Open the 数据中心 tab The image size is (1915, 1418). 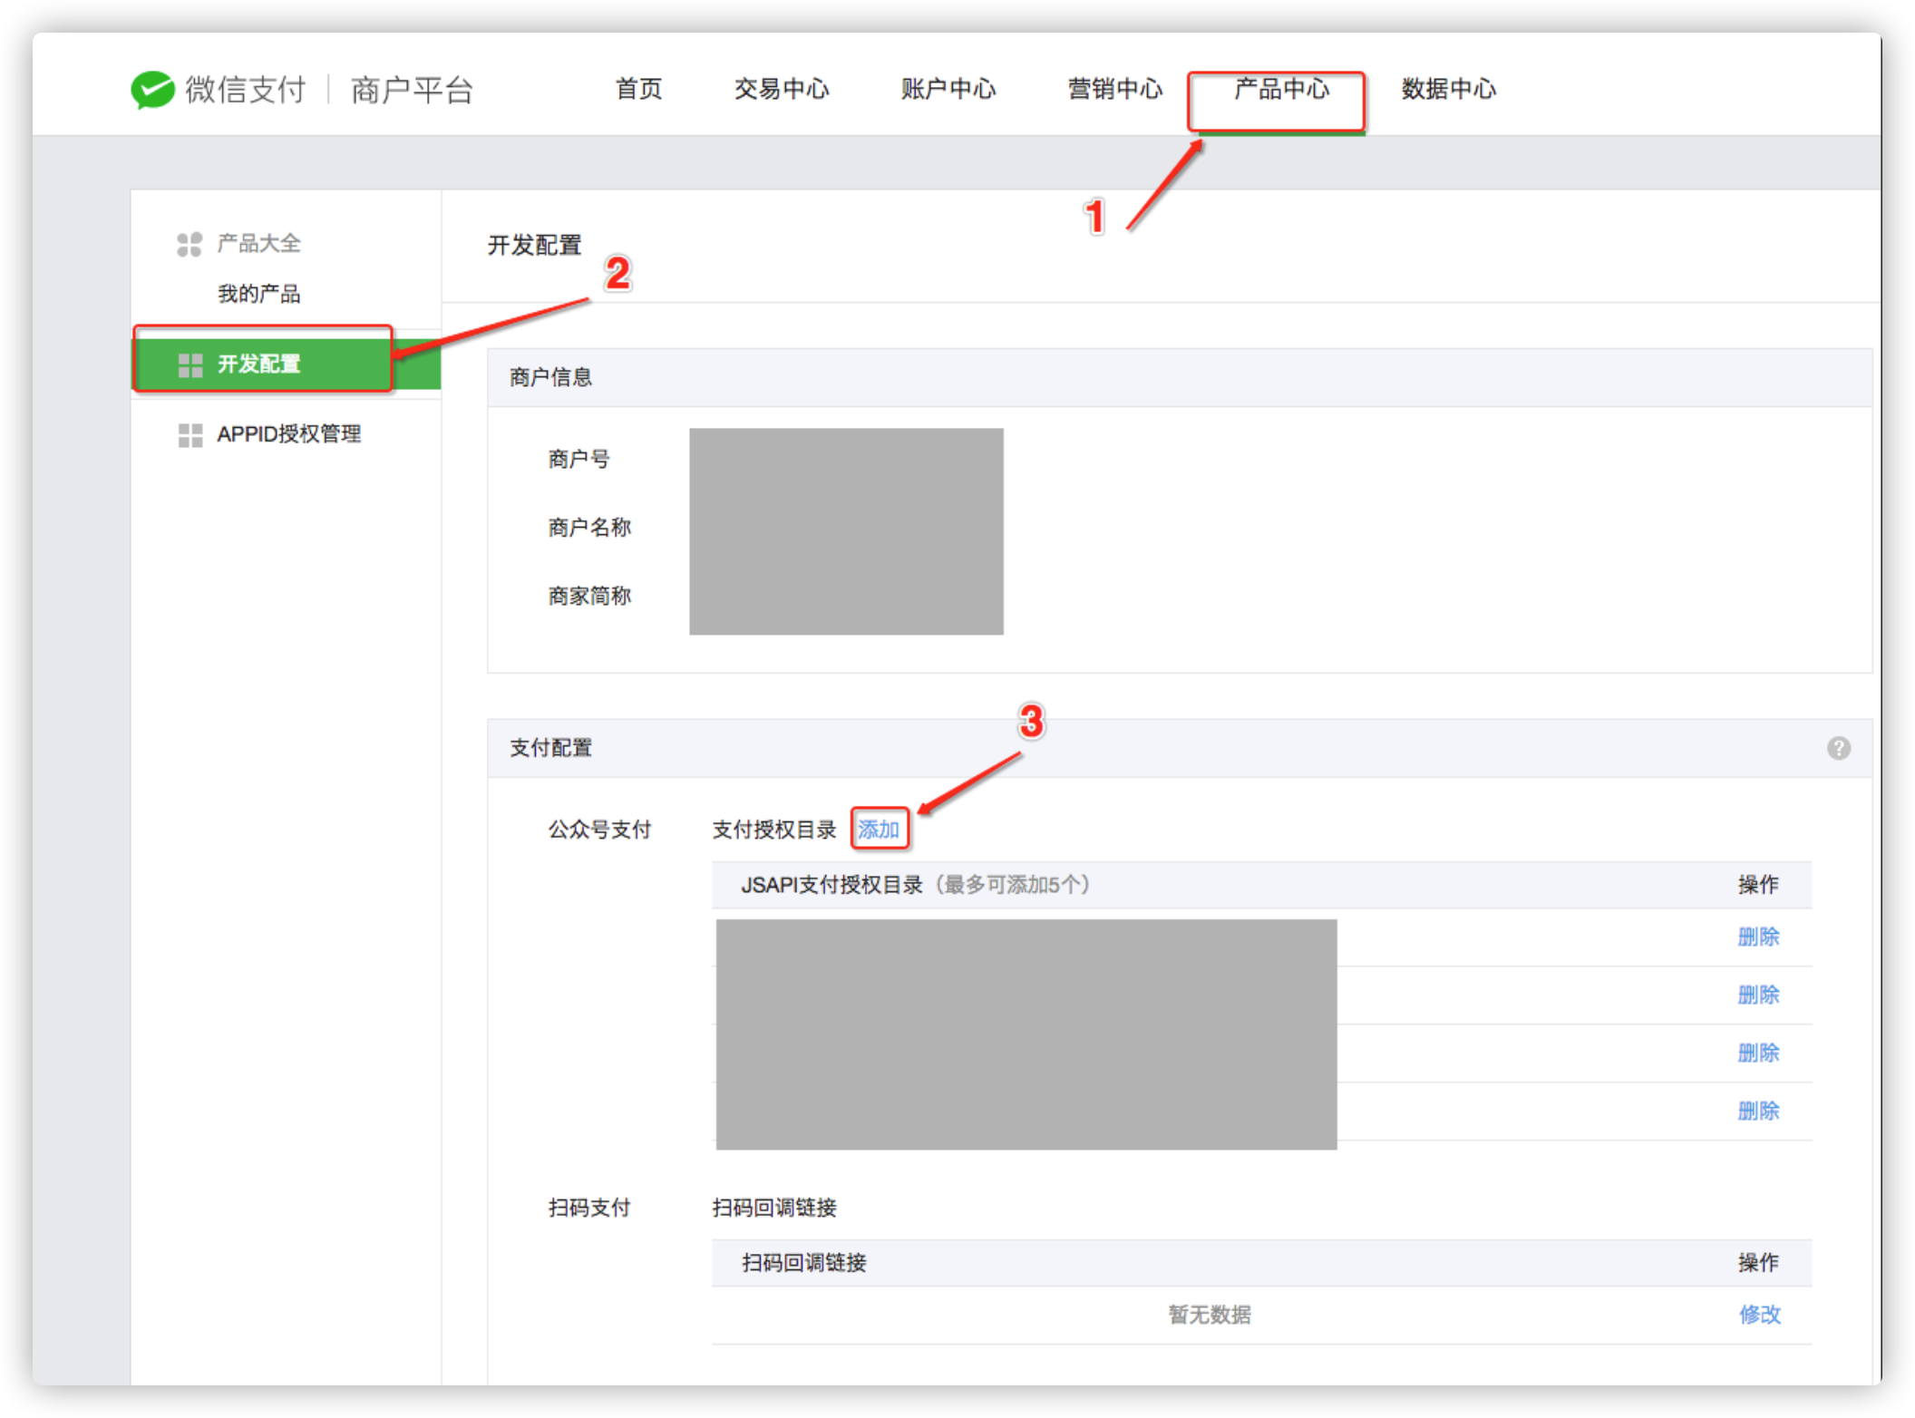click(x=1448, y=89)
